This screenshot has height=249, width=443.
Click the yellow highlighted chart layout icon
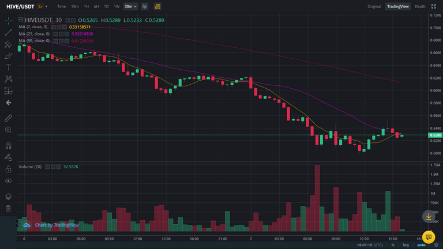click(157, 6)
